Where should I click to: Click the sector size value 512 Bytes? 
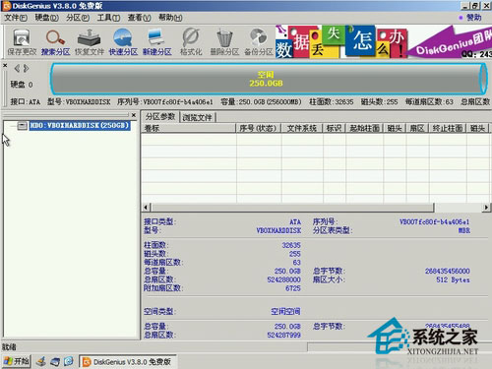453,279
